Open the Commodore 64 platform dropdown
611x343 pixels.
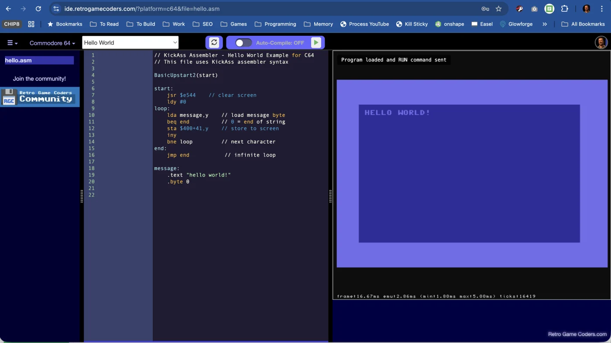(x=52, y=43)
